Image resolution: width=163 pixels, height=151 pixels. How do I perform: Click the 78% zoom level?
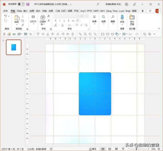153,149
